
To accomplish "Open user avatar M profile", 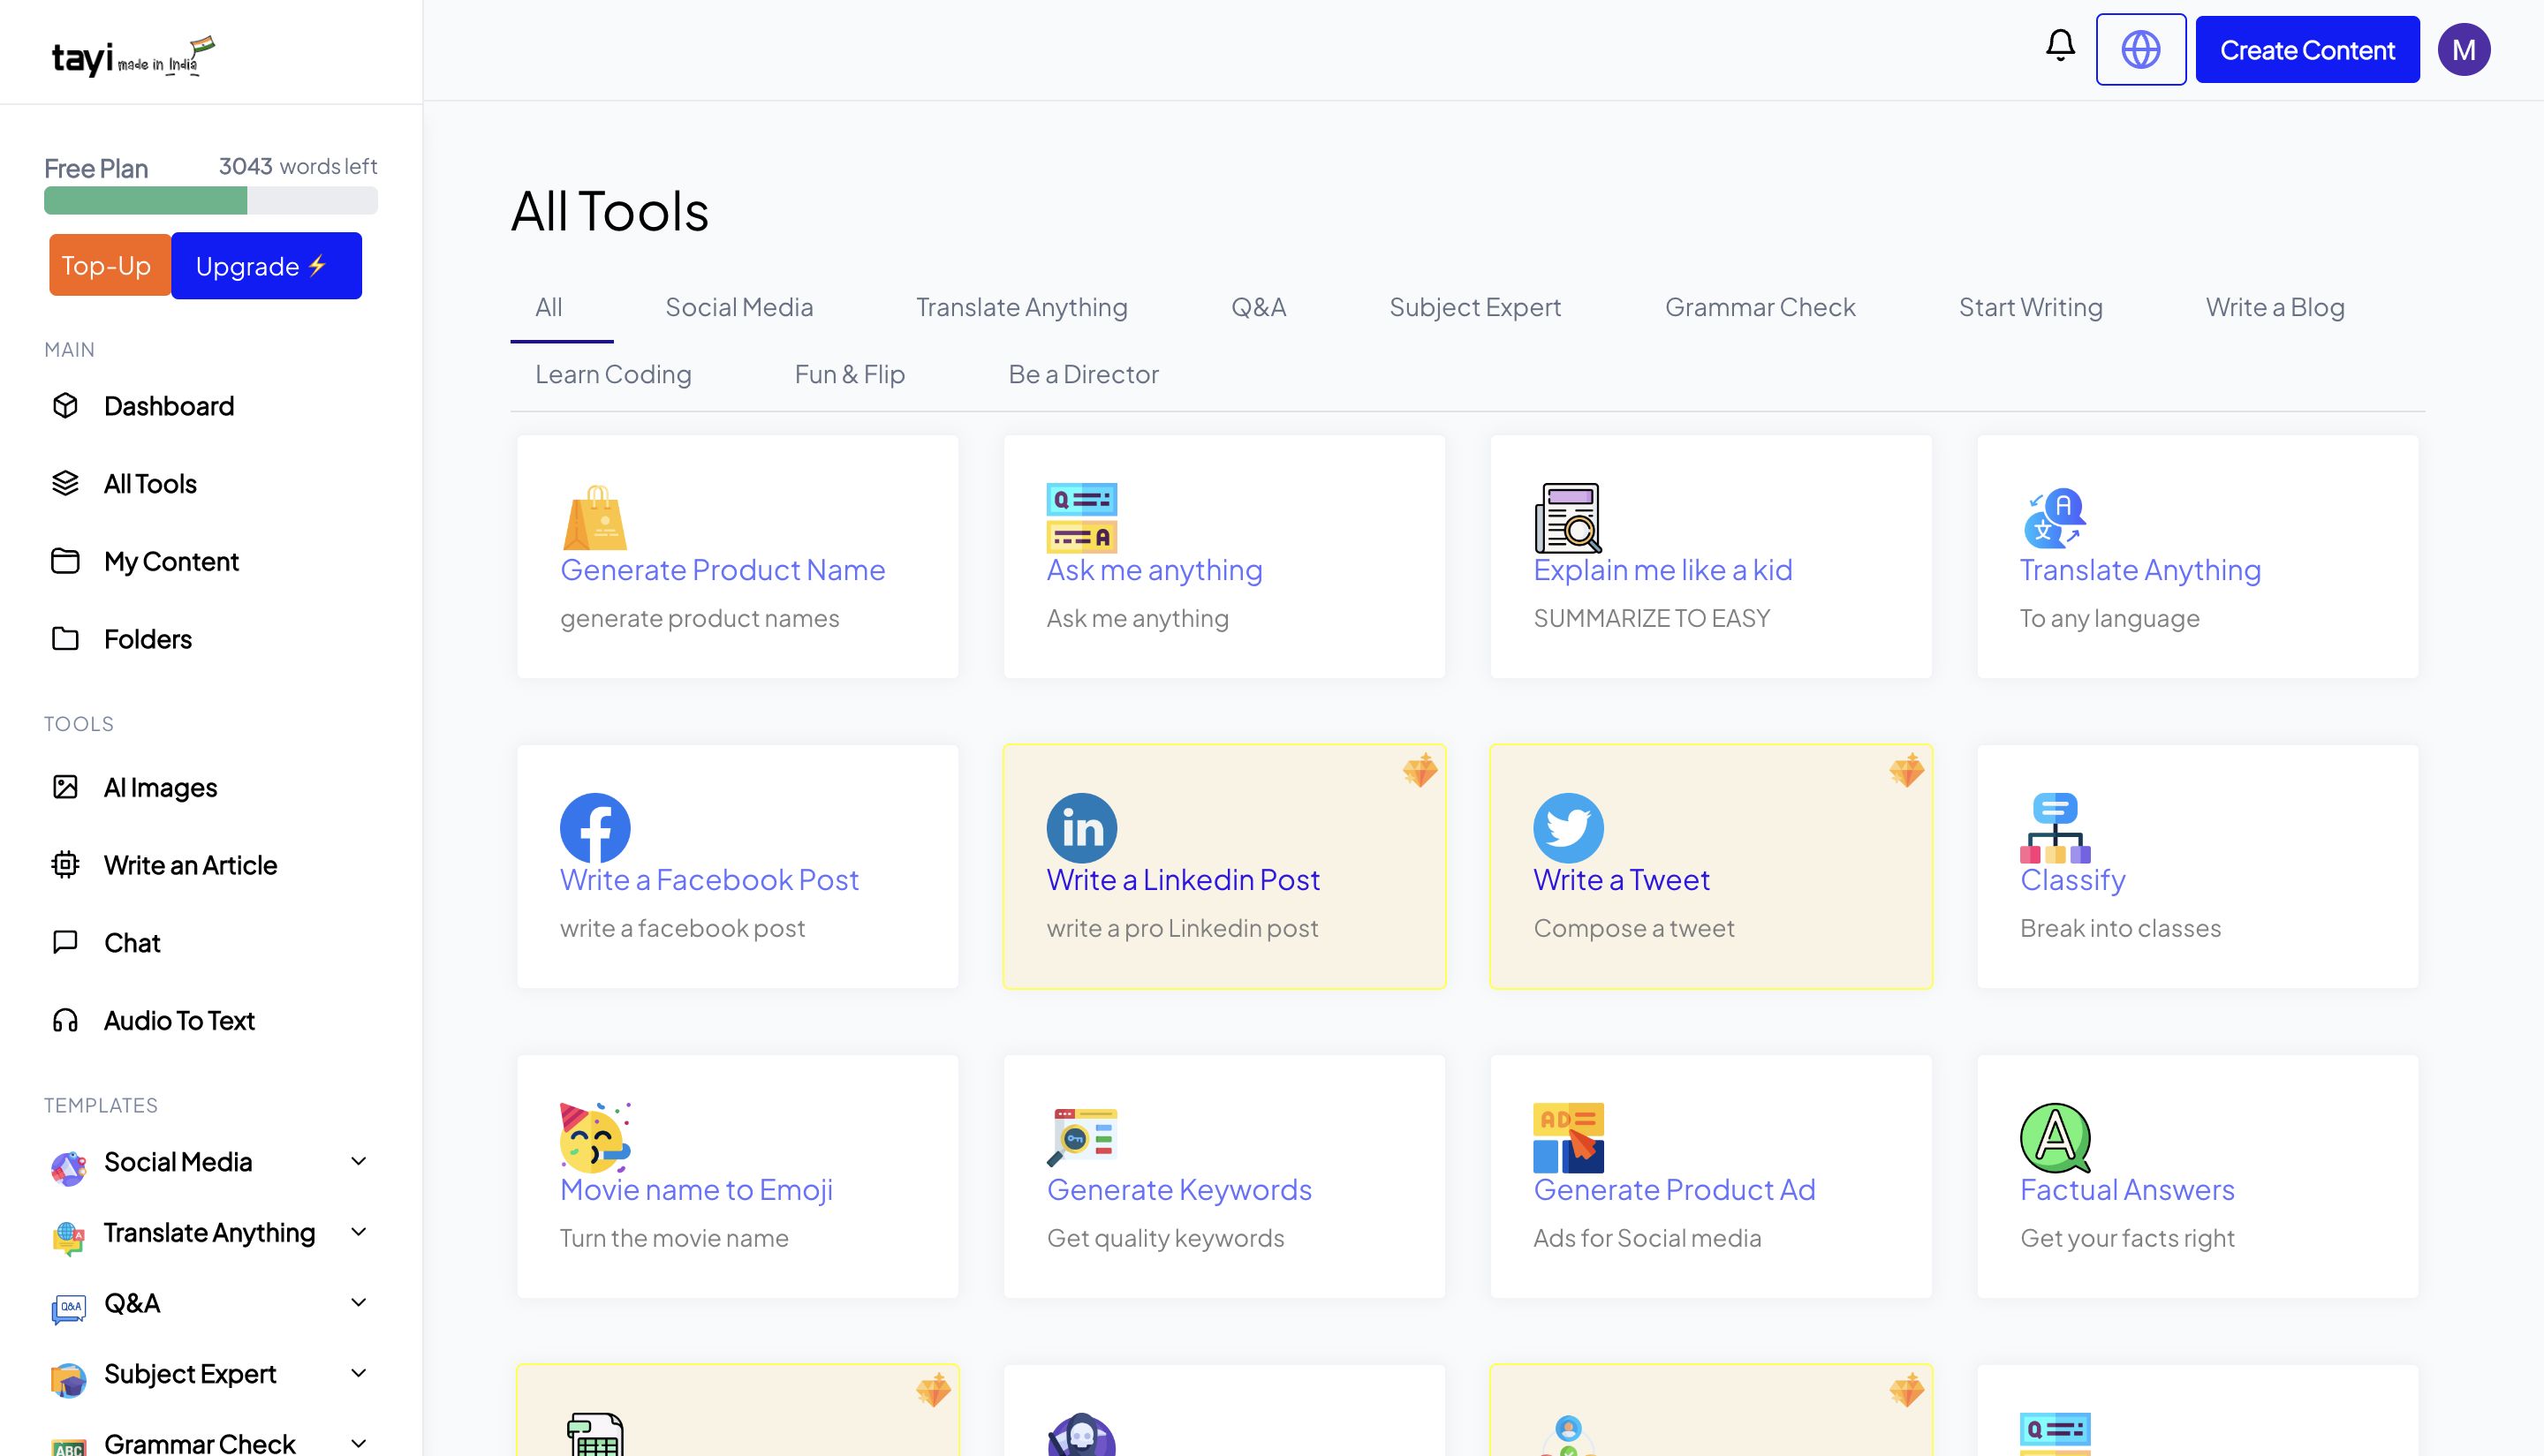I will [2463, 50].
